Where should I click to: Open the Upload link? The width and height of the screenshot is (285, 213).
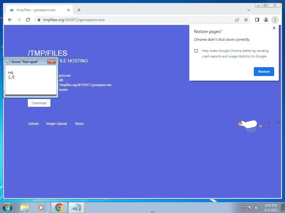click(33, 123)
